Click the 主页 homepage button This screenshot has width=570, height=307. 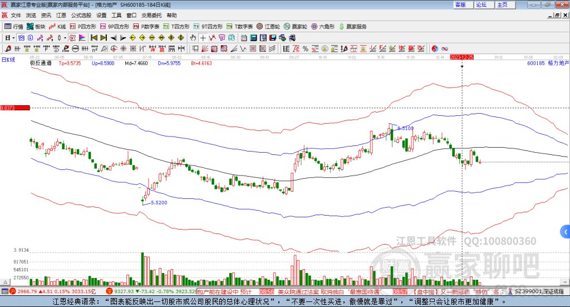[x=505, y=4]
